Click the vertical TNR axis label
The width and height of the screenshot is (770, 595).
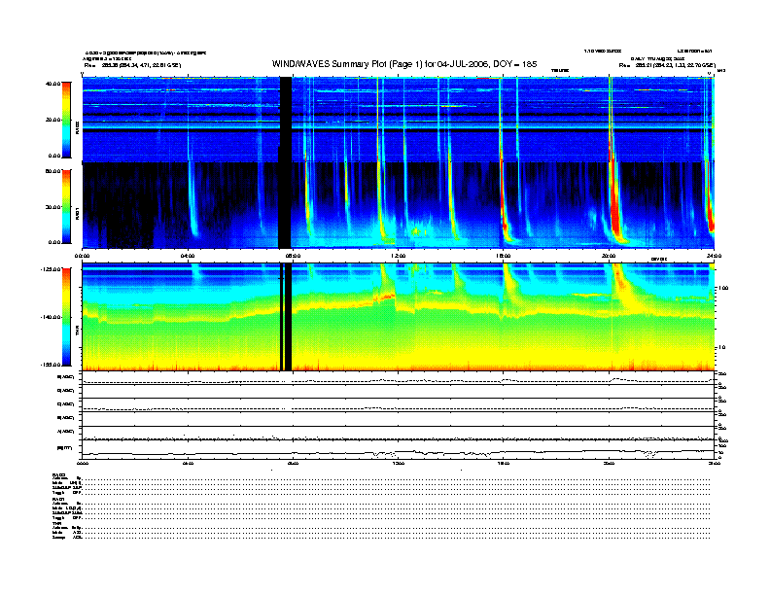click(x=77, y=332)
